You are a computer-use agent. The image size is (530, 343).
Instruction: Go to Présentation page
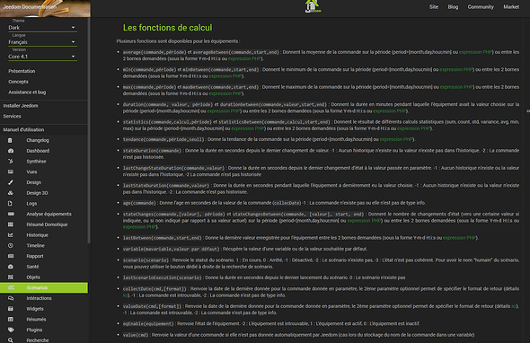(x=22, y=71)
